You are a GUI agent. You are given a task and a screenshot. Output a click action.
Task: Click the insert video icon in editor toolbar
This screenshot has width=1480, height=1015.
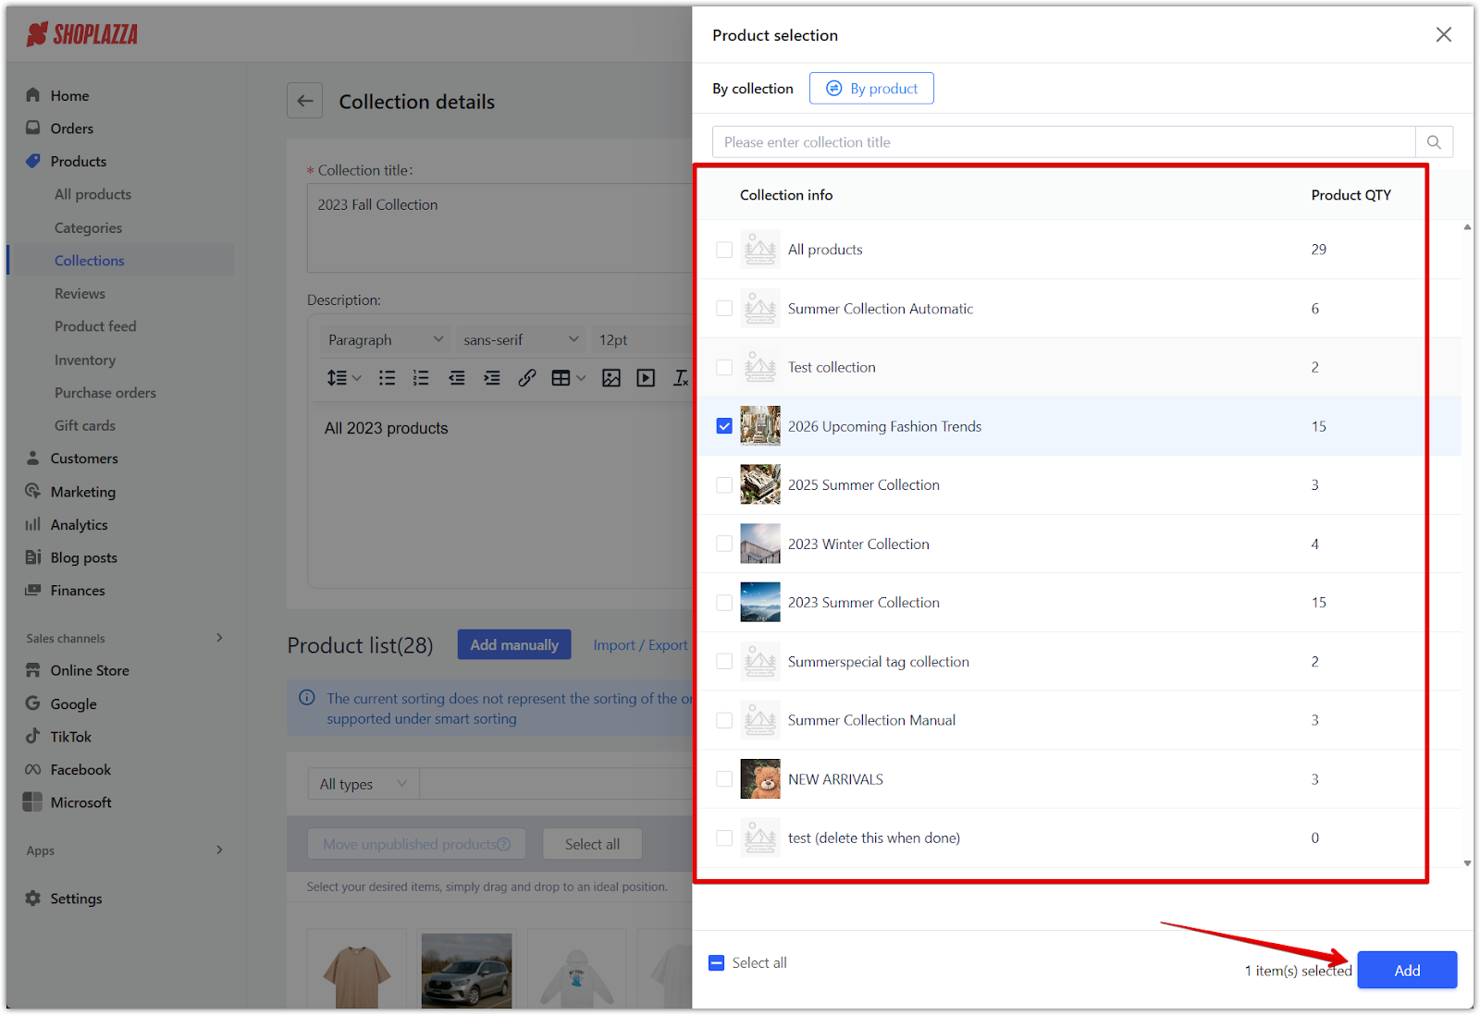coord(646,377)
